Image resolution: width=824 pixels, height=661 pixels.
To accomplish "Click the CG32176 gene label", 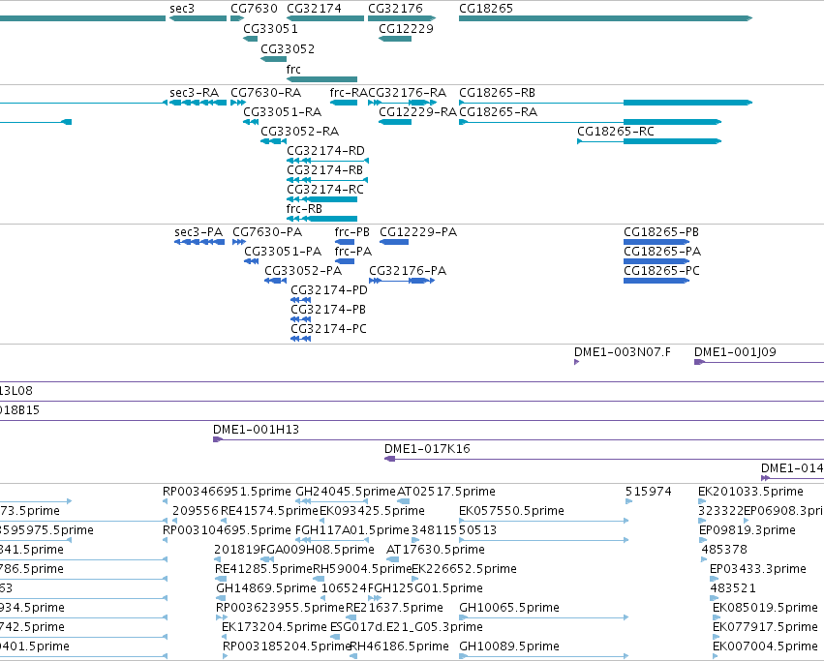I will tap(395, 9).
